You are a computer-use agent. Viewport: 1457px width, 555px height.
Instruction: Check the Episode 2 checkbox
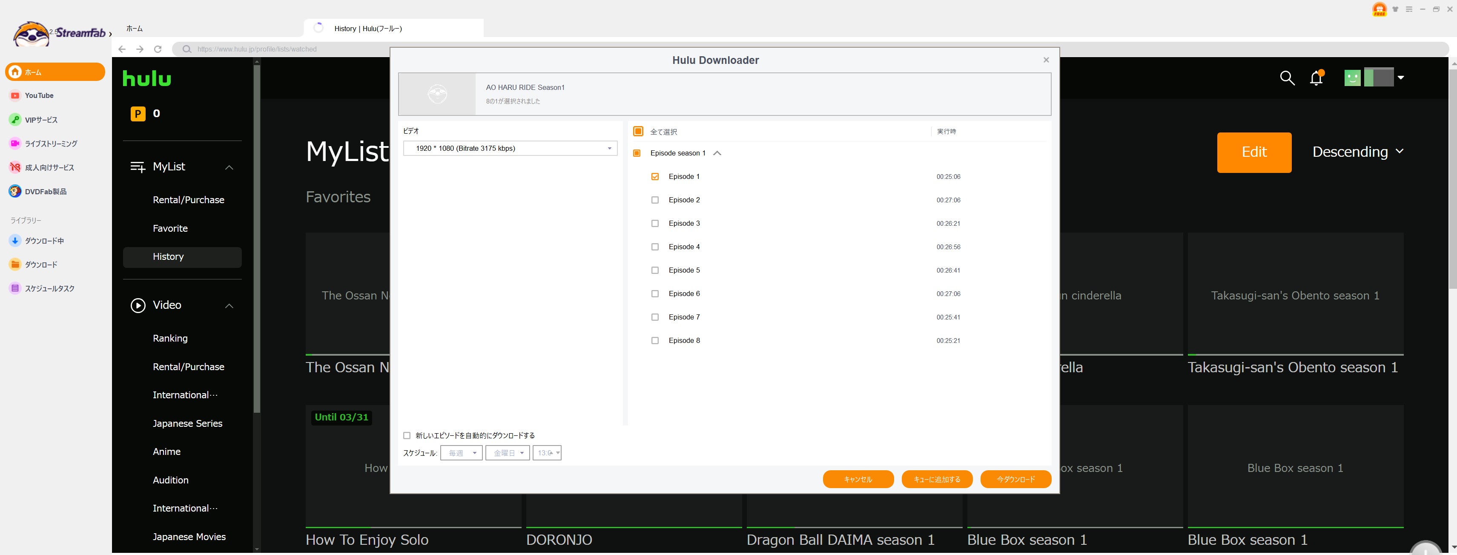click(x=655, y=200)
